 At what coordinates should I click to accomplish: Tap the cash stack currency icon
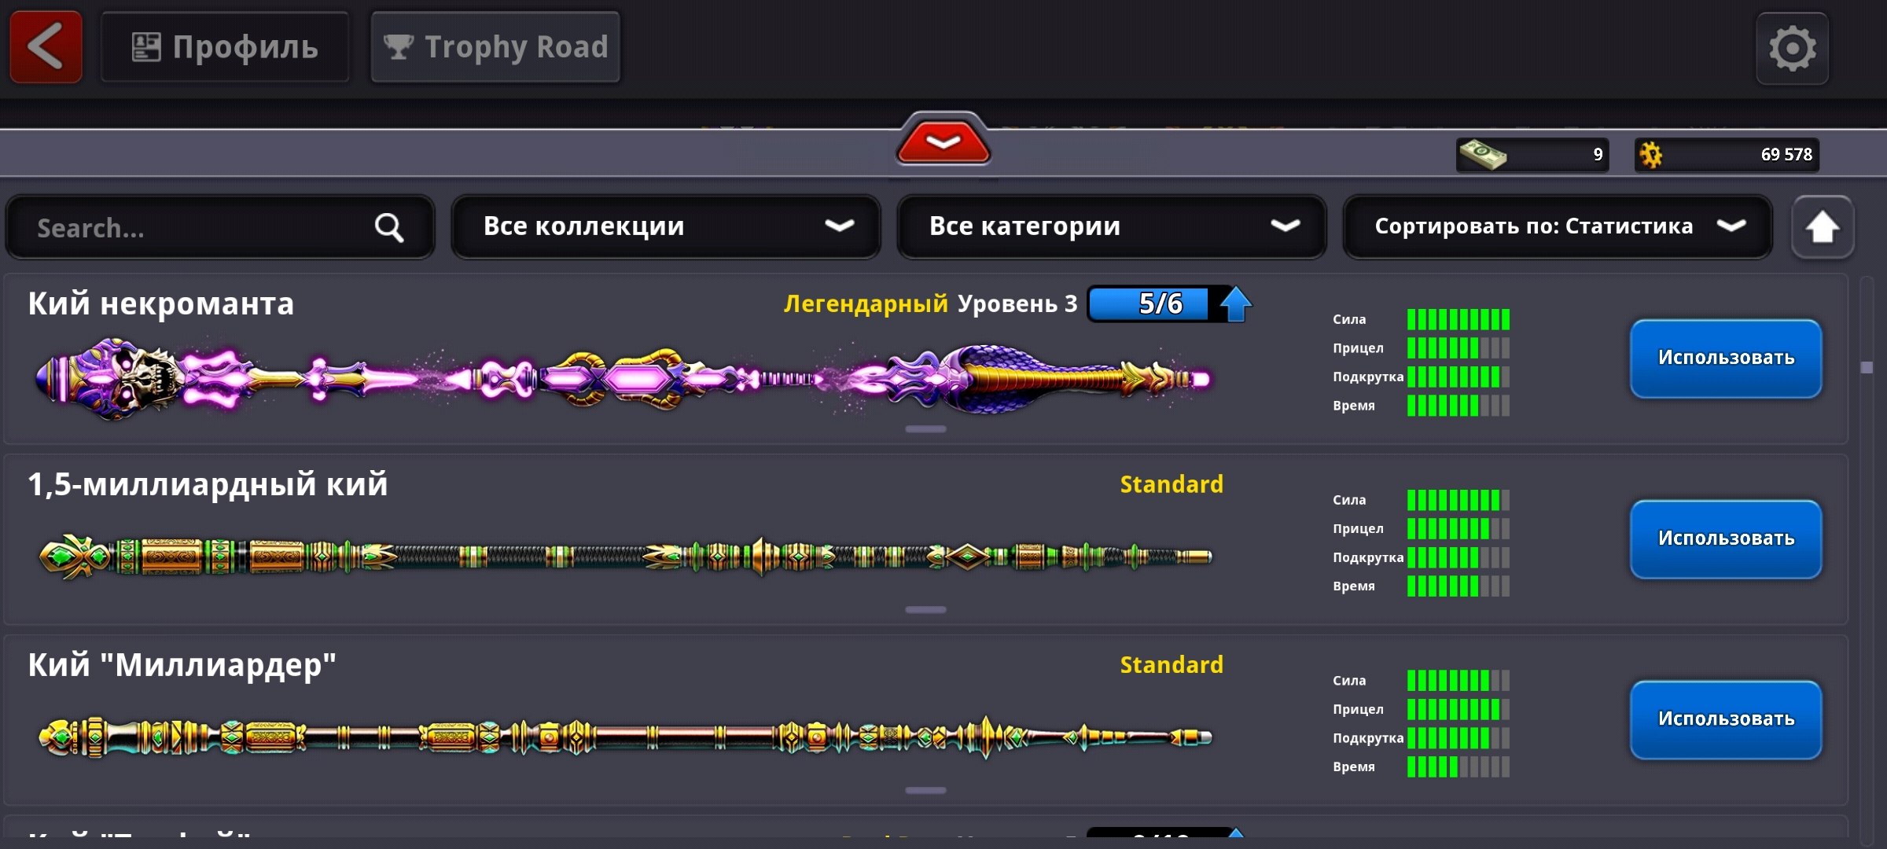[x=1482, y=154]
